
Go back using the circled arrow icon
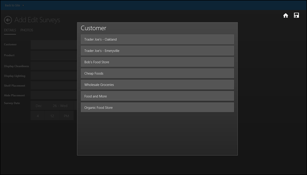(x=8, y=20)
